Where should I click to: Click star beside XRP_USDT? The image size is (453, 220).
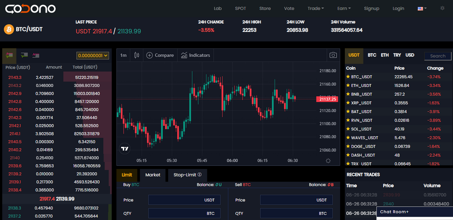[348, 103]
